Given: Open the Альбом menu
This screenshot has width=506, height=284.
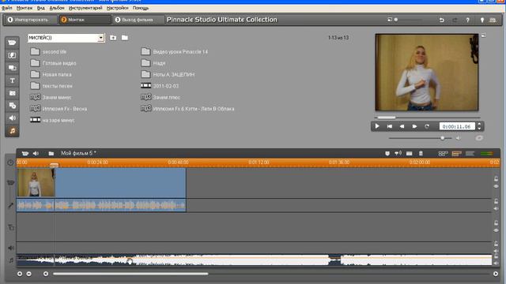Looking at the screenshot, I should 57,8.
